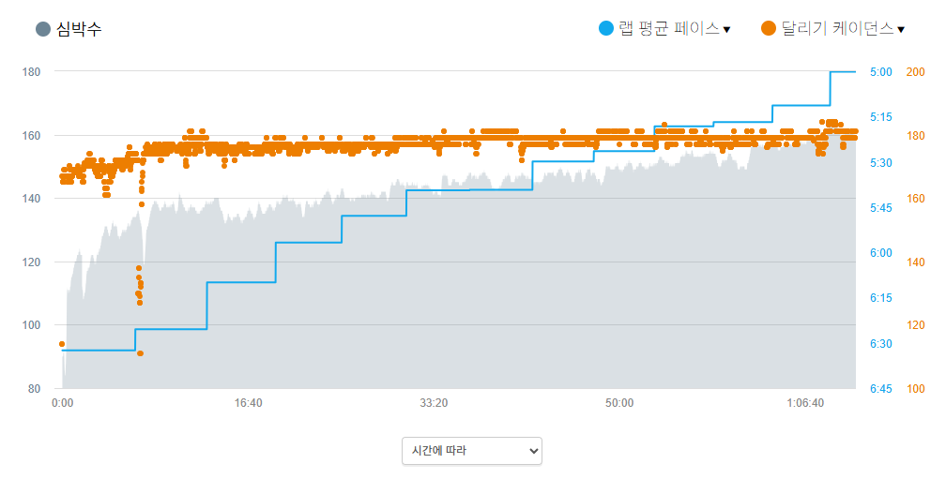
Task: Click the gray 심박수 legend circle
Action: 42,29
